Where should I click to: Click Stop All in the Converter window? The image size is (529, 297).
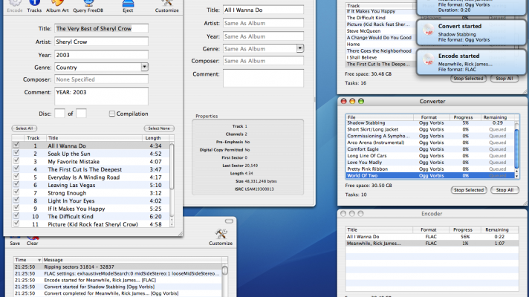pyautogui.click(x=503, y=190)
